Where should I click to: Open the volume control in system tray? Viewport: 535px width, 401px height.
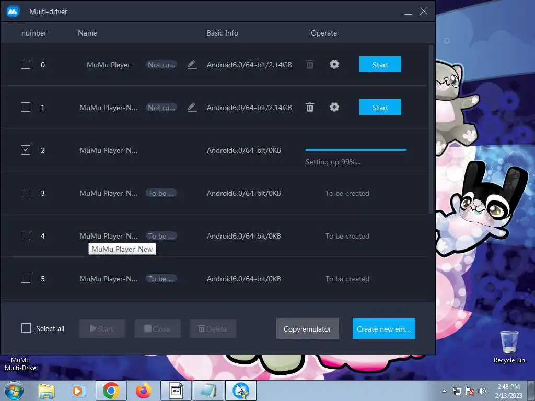click(482, 391)
